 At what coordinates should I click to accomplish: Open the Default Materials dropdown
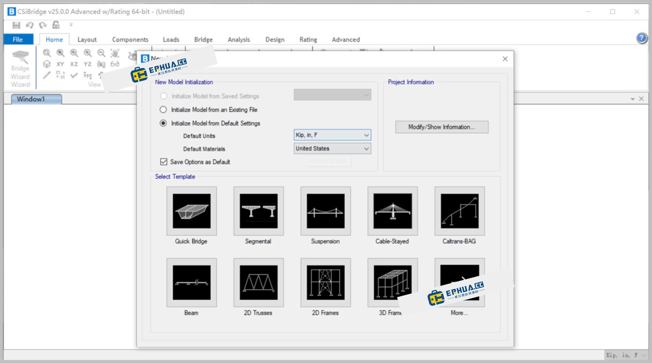click(x=333, y=149)
